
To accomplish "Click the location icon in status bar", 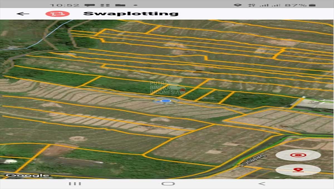I will [x=237, y=5].
